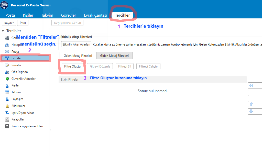Open Genel settings gear icon
The image size is (262, 156).
coord(7,38)
